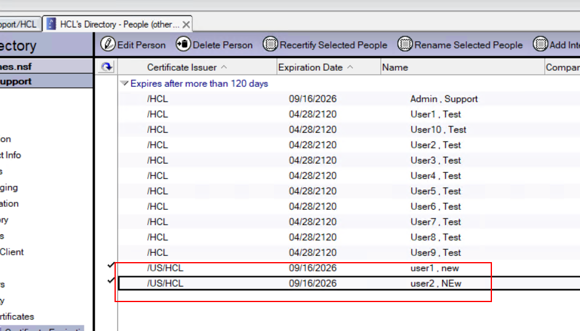Screen dimensions: 580x331
Task: Click the Edit Person pencil icon
Action: [108, 44]
